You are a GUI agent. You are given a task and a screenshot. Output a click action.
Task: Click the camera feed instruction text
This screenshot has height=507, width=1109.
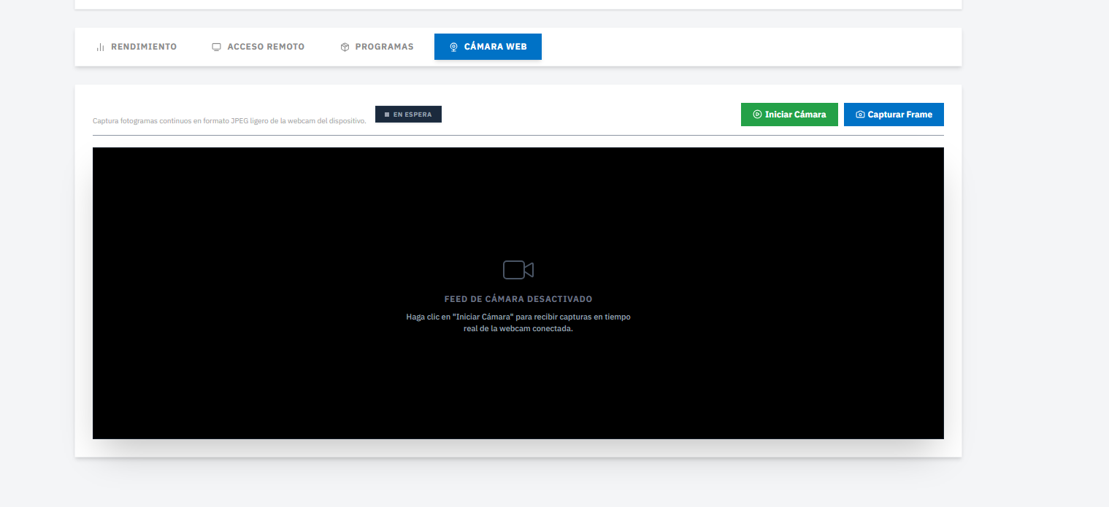[x=518, y=322]
